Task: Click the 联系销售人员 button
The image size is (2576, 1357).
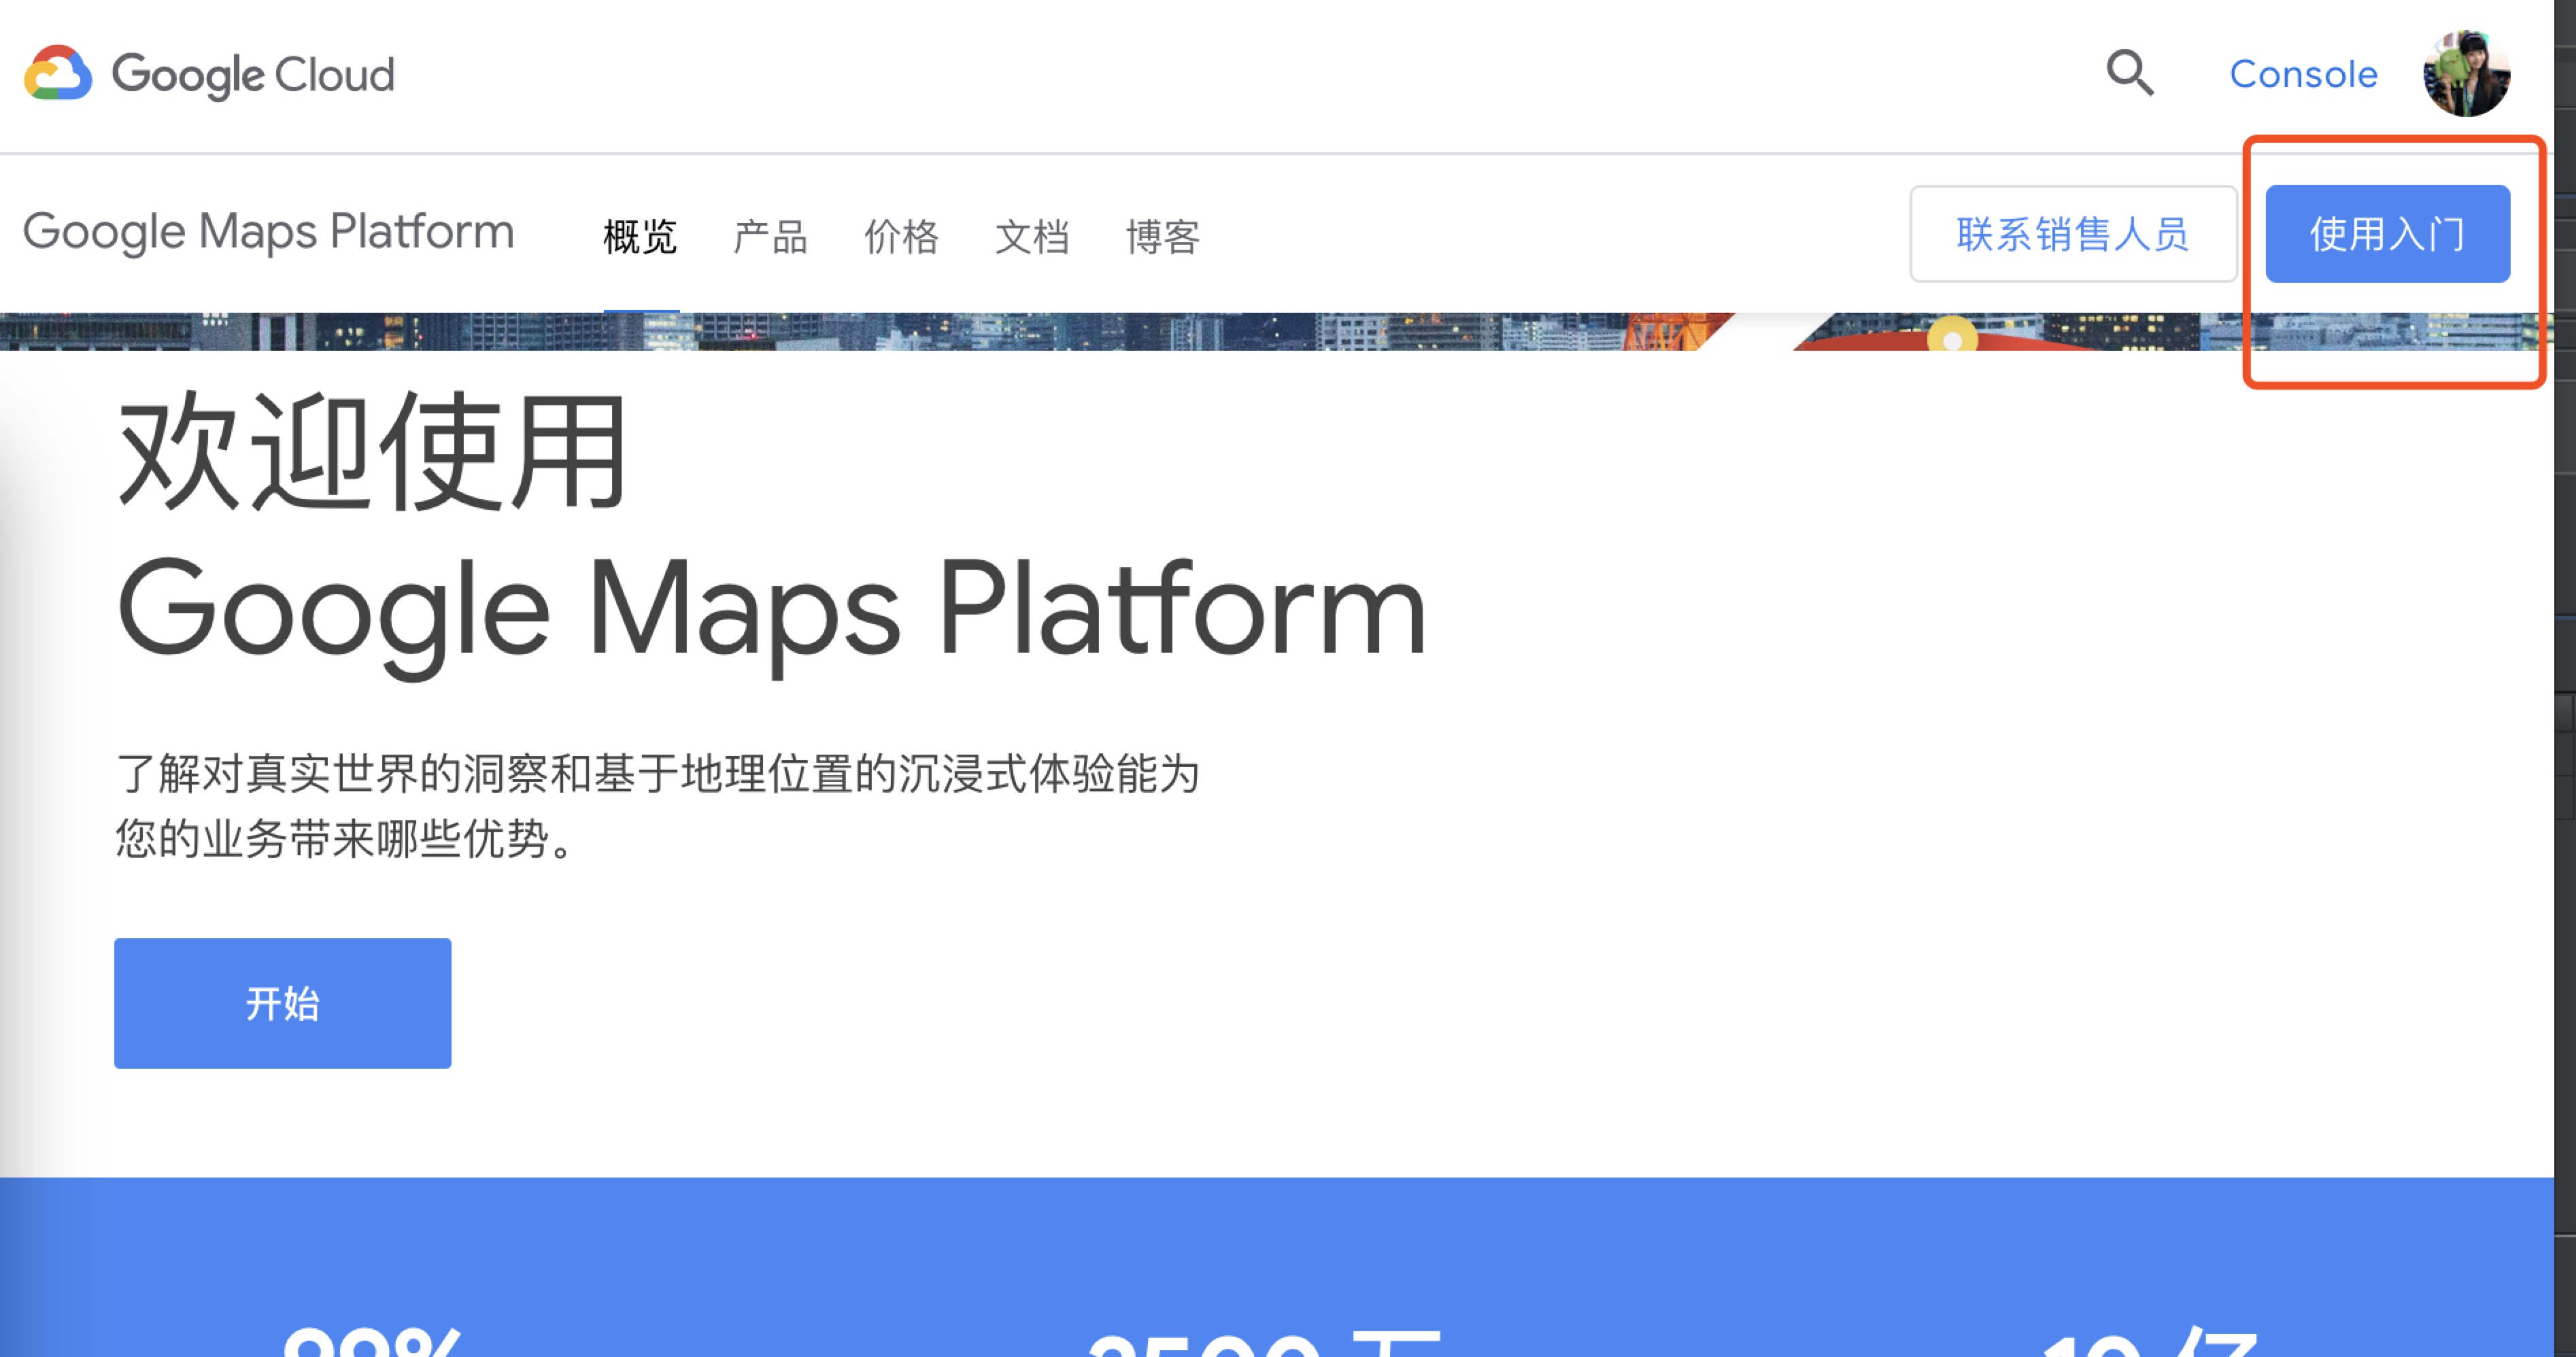Action: [x=2073, y=234]
